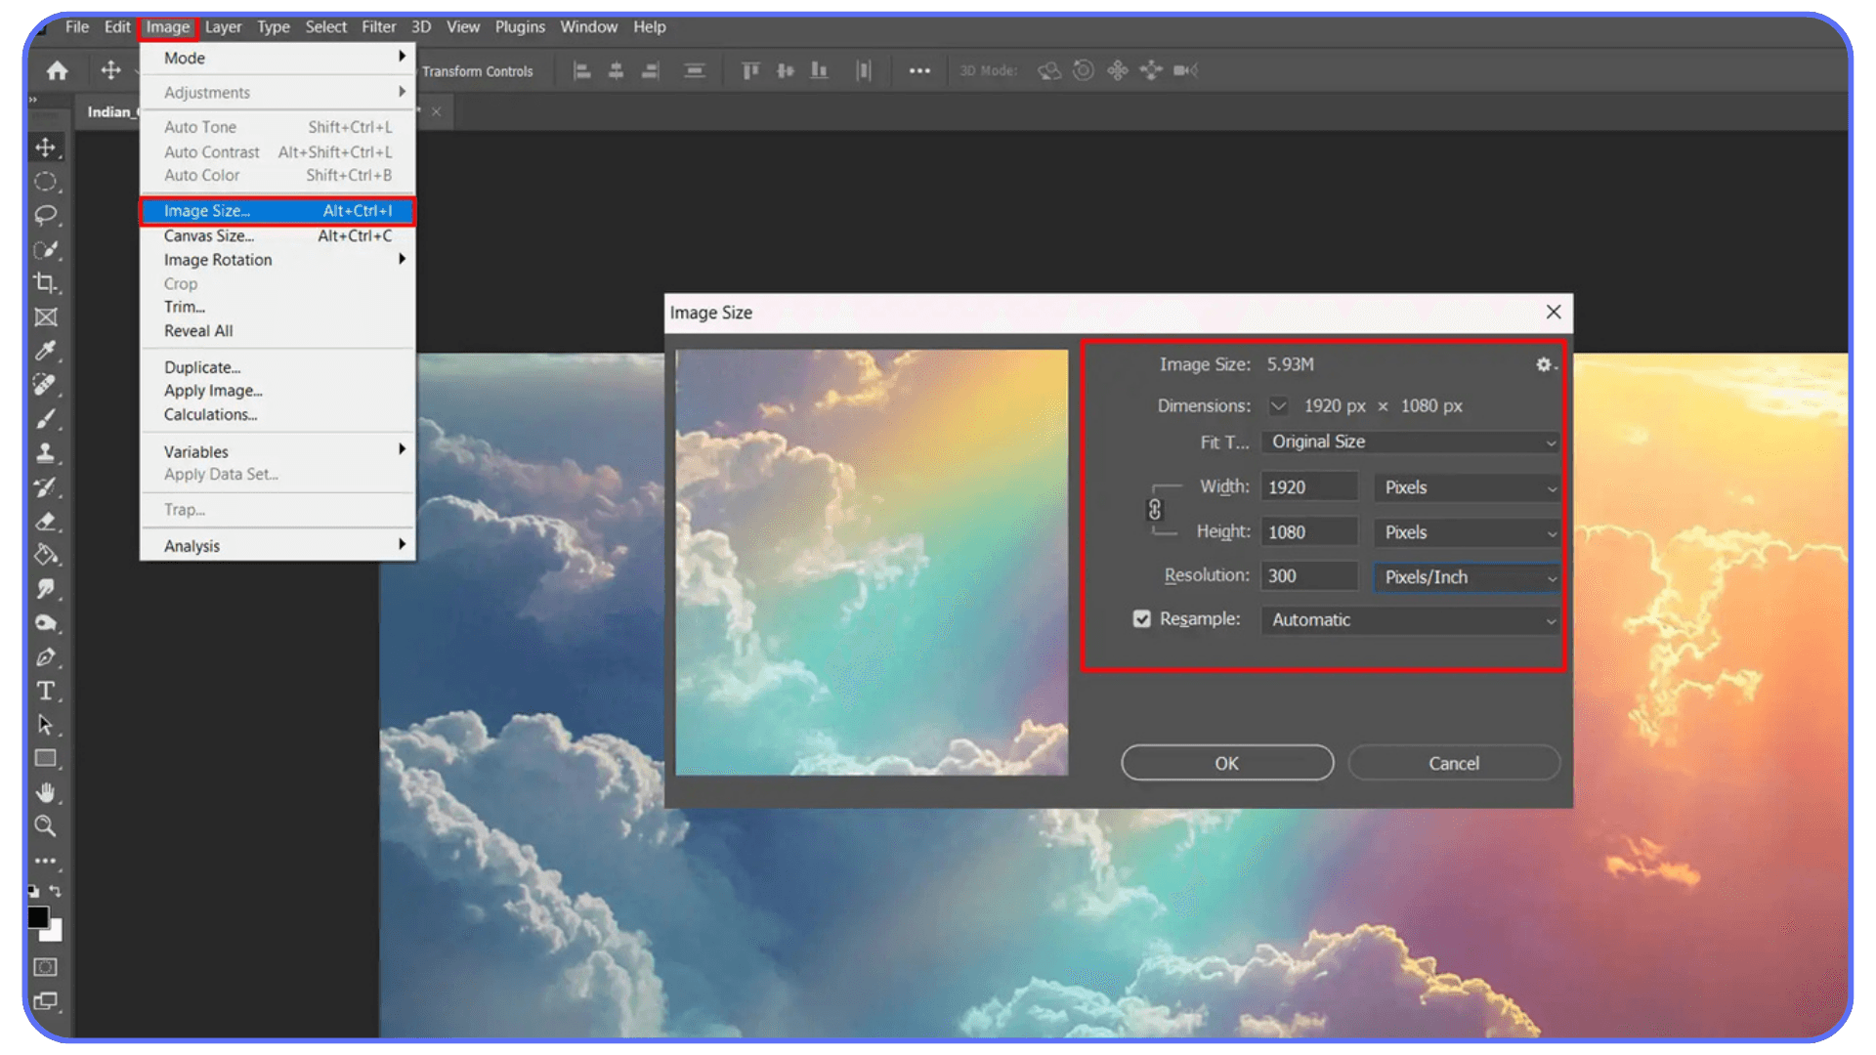Image resolution: width=1876 pixels, height=1055 pixels.
Task: Expand the Variables submenu
Action: click(x=277, y=451)
